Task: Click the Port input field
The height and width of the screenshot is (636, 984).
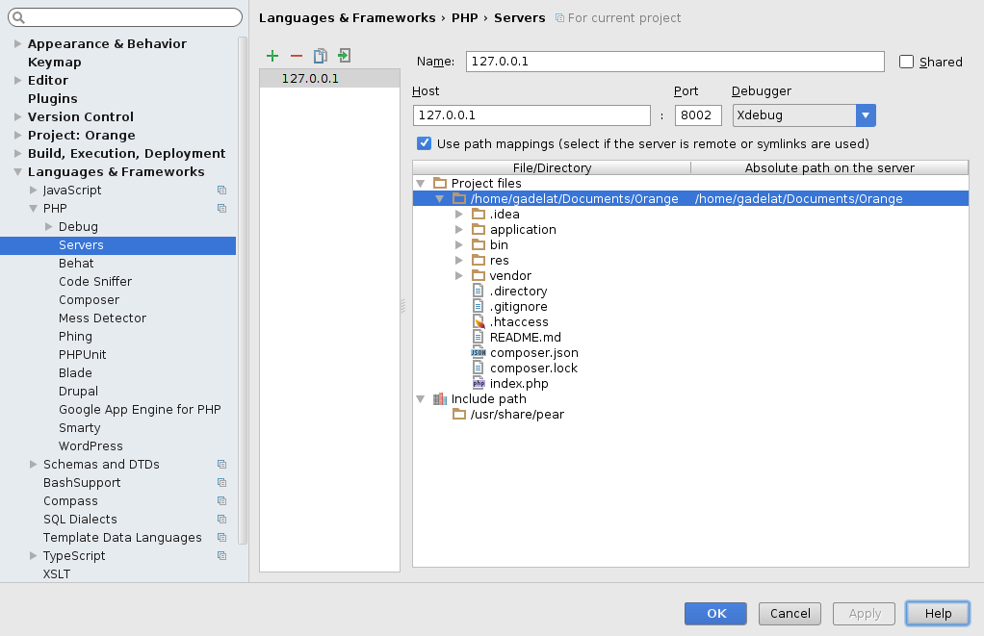Action: (698, 115)
